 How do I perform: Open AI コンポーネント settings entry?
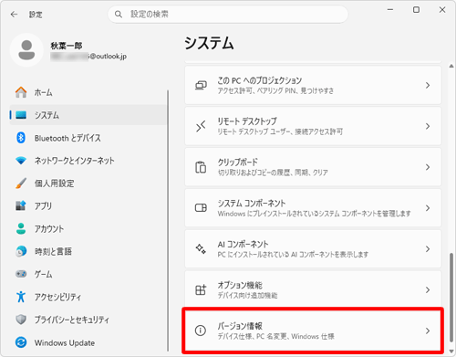(313, 249)
